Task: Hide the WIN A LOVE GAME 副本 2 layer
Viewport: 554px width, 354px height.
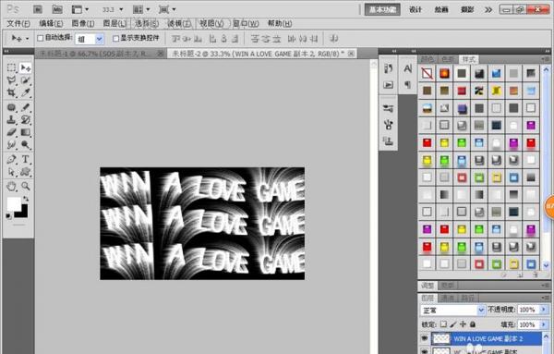Action: coord(425,339)
